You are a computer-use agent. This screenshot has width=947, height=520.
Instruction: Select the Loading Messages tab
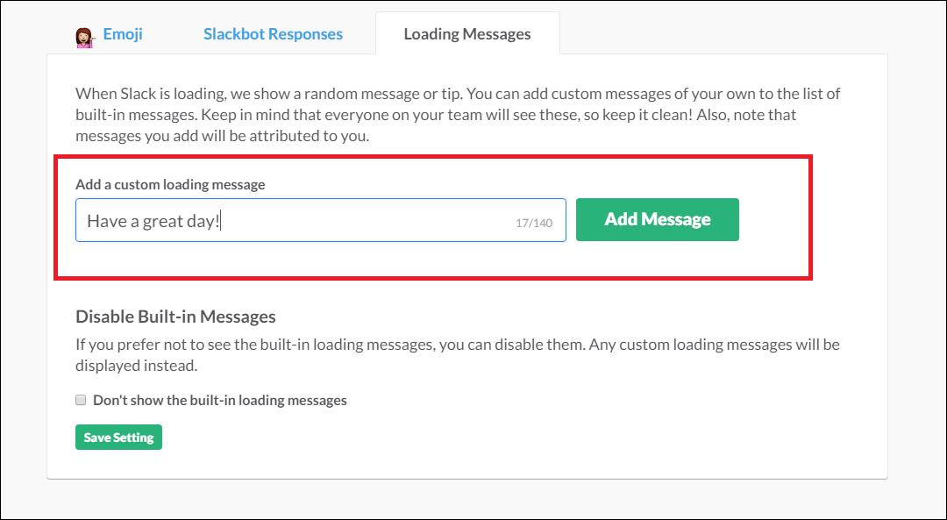[467, 34]
